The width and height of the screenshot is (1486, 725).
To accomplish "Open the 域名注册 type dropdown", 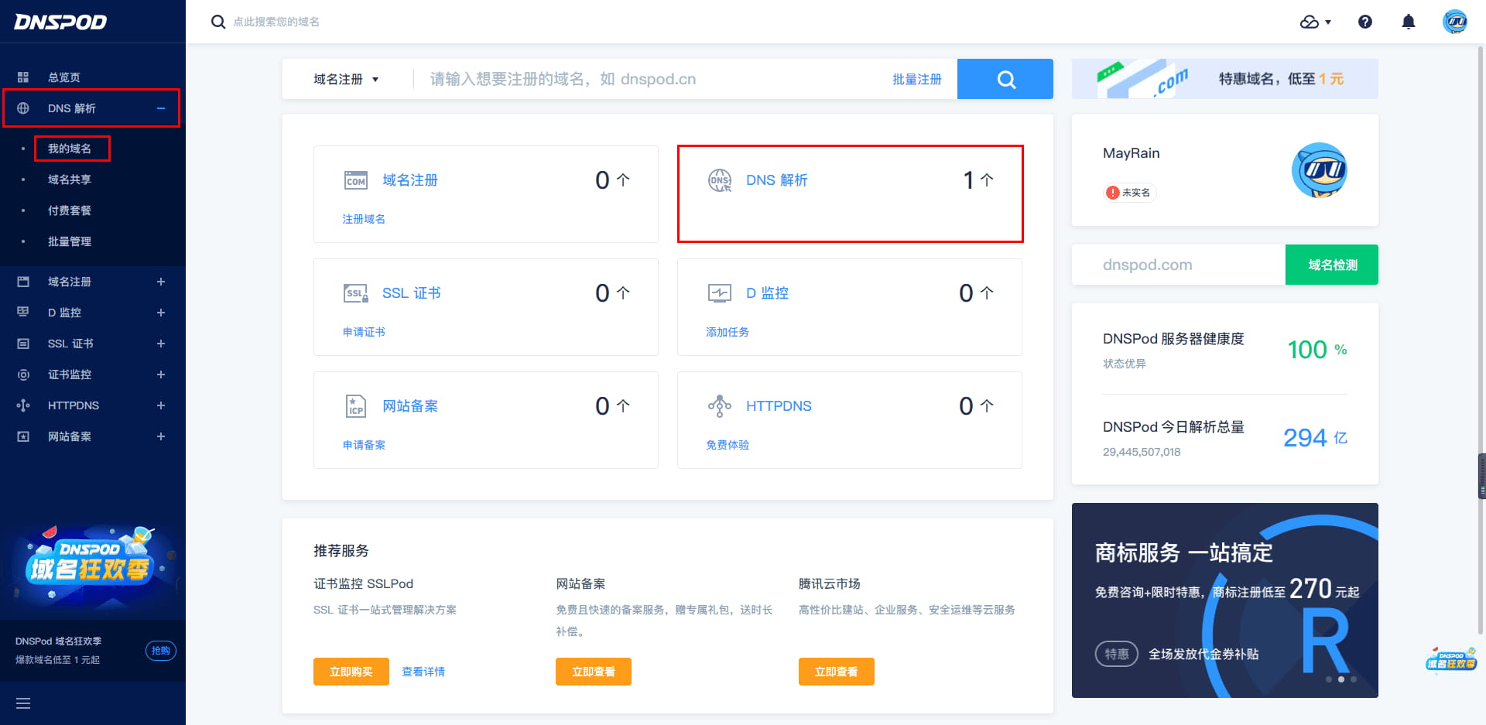I will (346, 79).
